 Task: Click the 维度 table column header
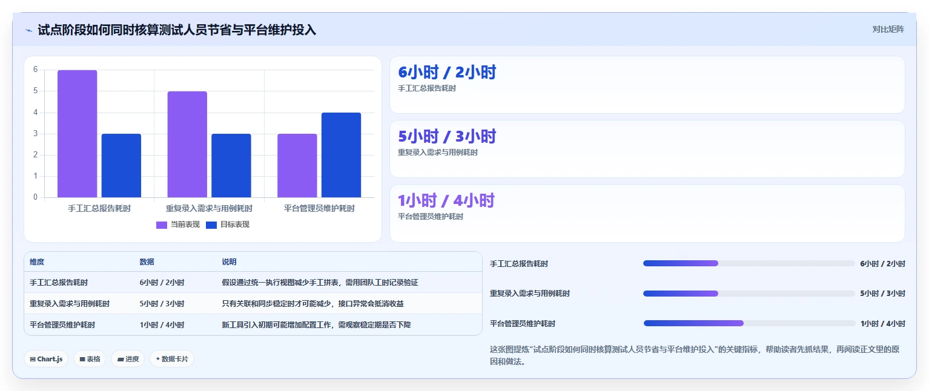point(37,262)
